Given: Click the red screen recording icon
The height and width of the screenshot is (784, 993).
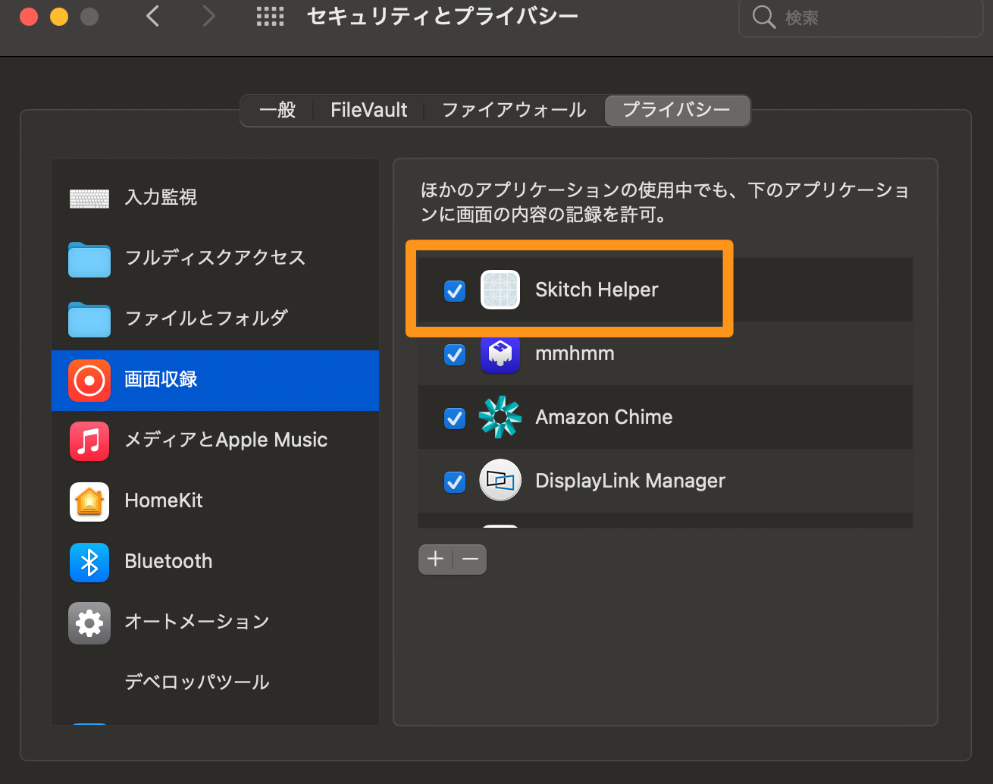Looking at the screenshot, I should pyautogui.click(x=89, y=380).
